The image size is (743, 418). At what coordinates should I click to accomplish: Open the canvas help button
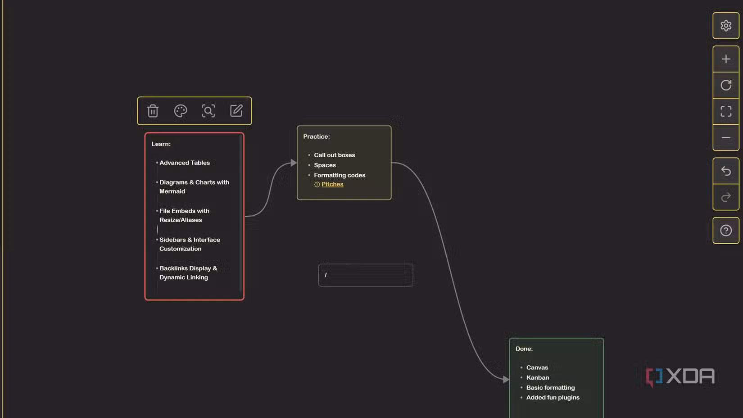725,231
